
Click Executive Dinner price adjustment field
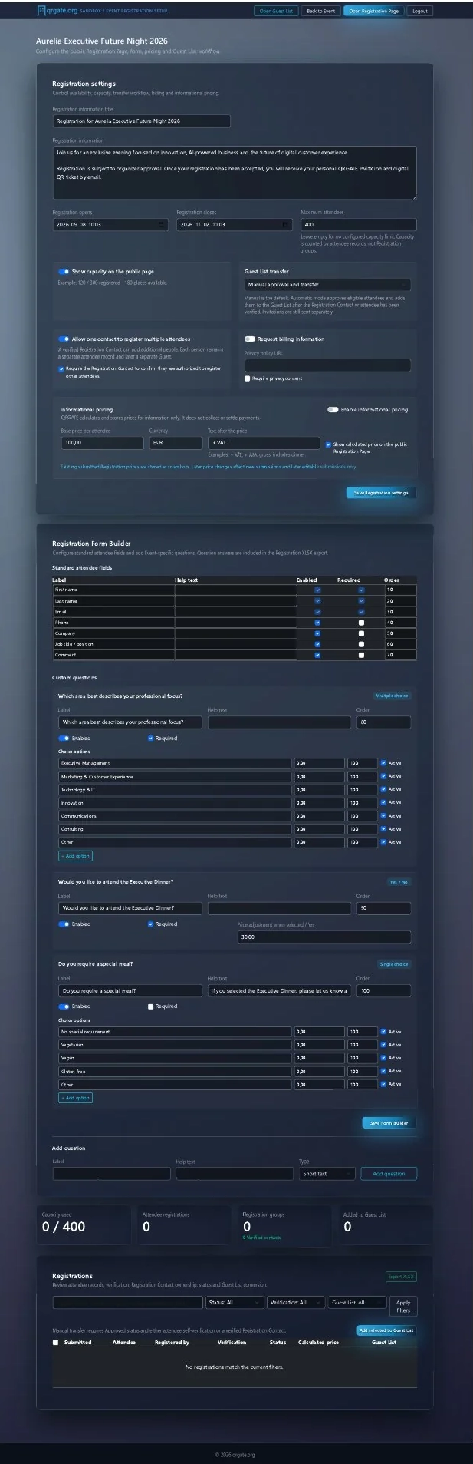pos(324,937)
